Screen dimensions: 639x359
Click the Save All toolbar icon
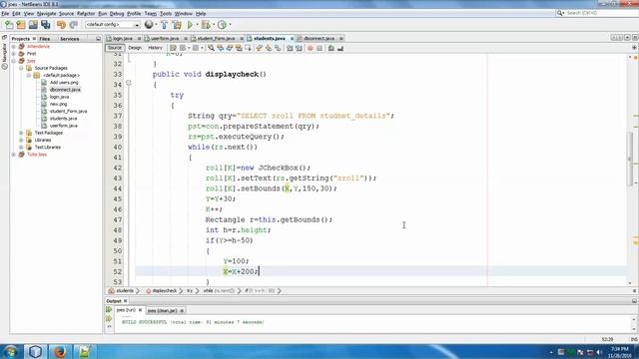pyautogui.click(x=45, y=25)
